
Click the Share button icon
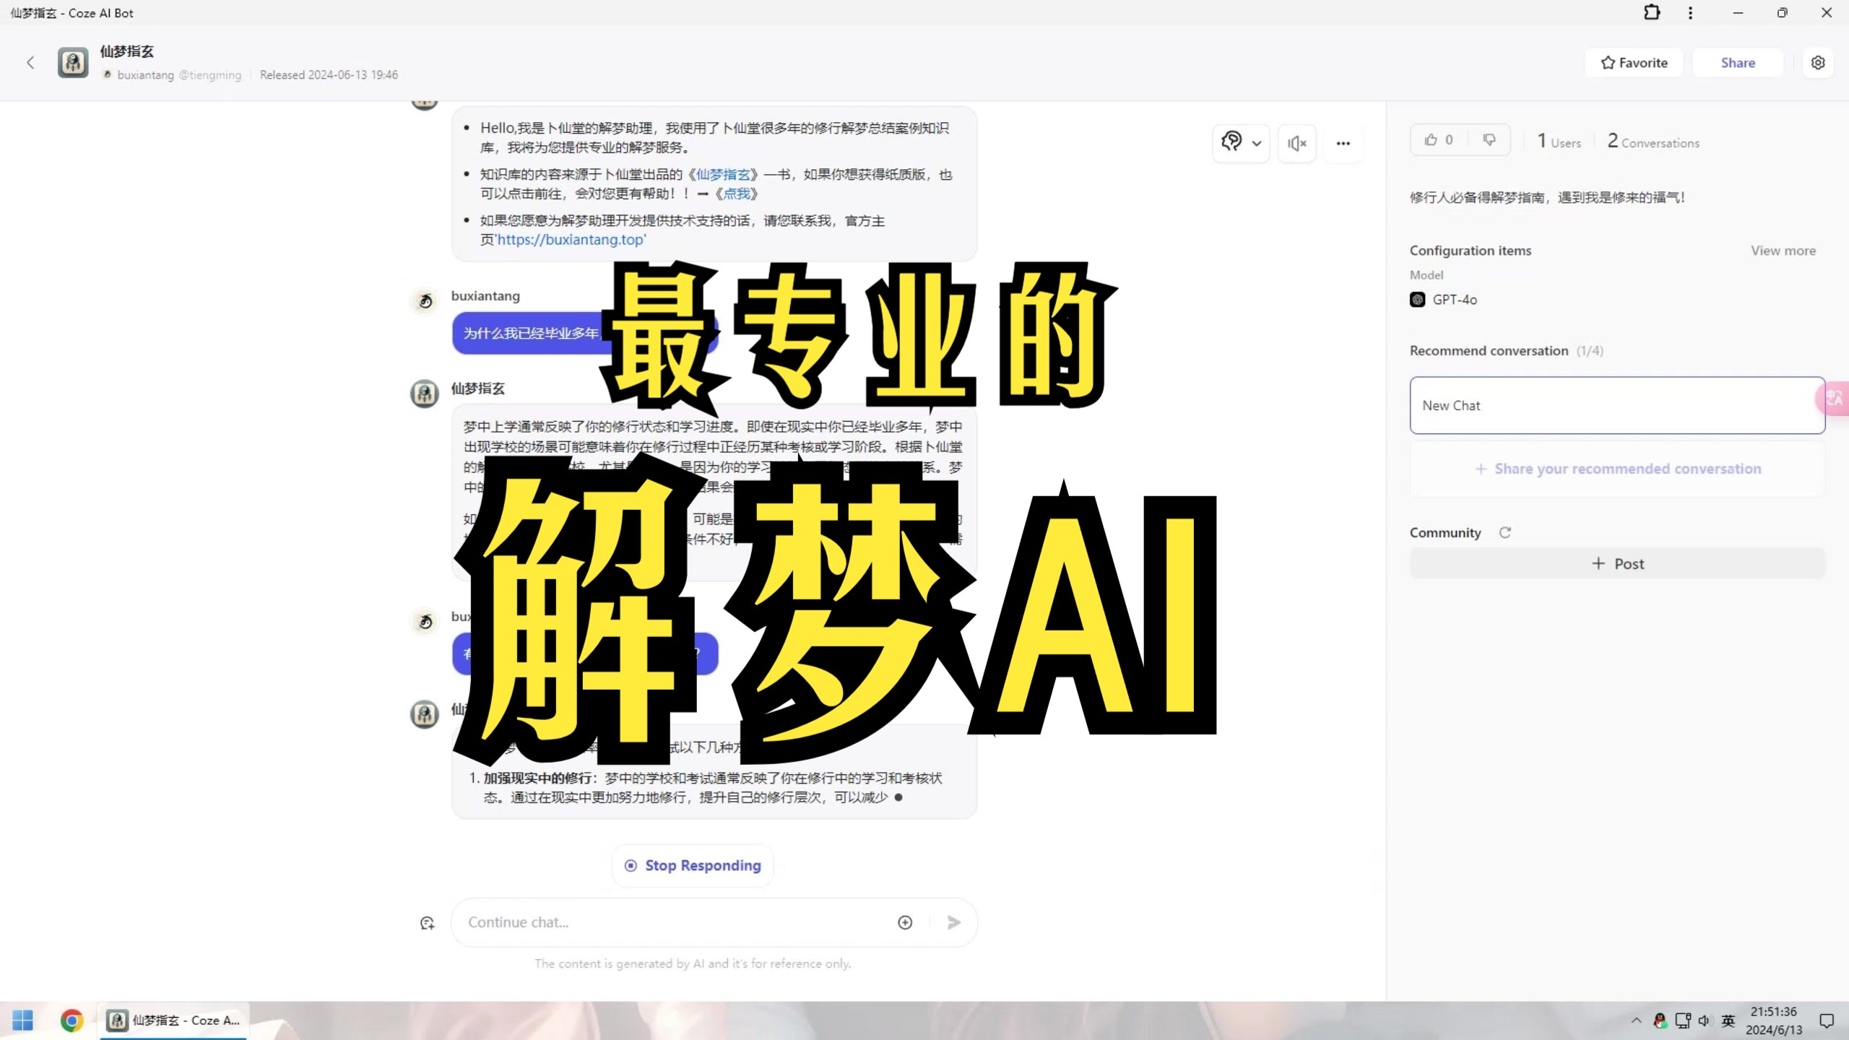[1737, 61]
